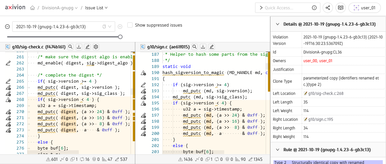
Task: Click issue marker on sign.c line 190
Action: point(143,73)
